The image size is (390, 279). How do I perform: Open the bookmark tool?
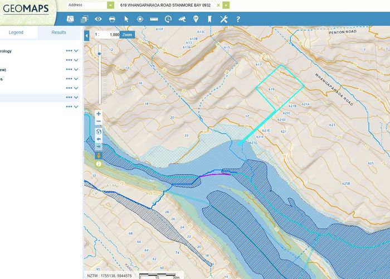click(x=210, y=19)
